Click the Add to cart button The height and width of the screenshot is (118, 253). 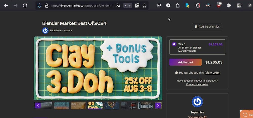(185, 62)
